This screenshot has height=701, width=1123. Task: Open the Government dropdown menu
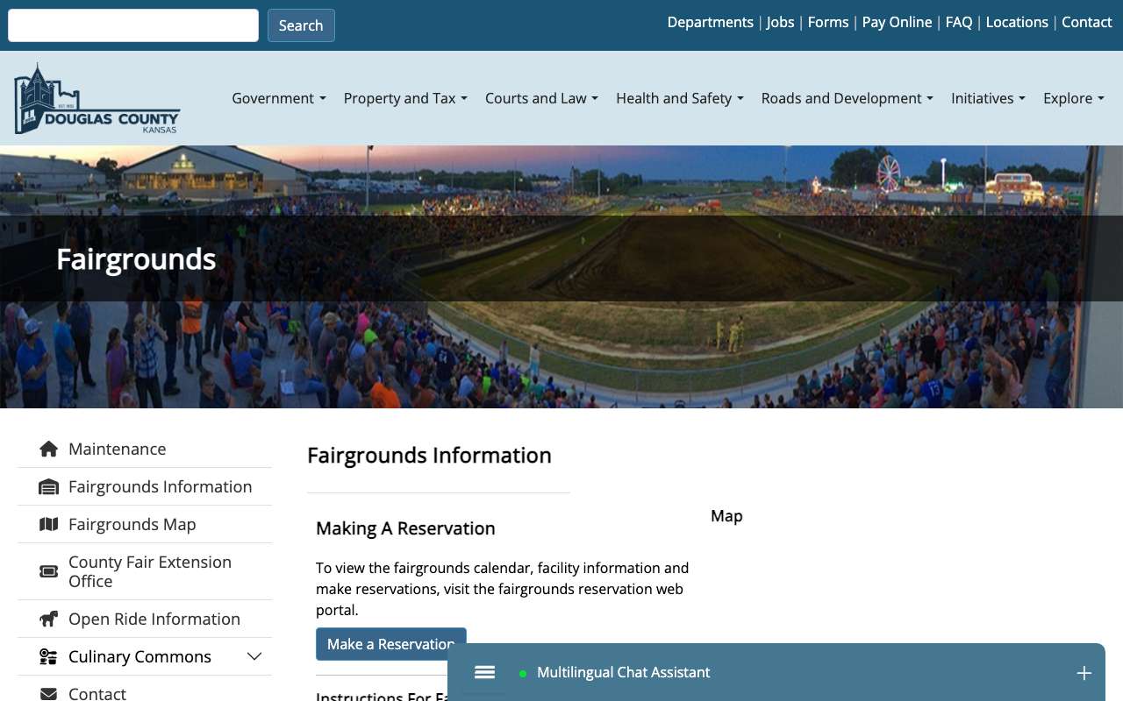click(x=279, y=98)
